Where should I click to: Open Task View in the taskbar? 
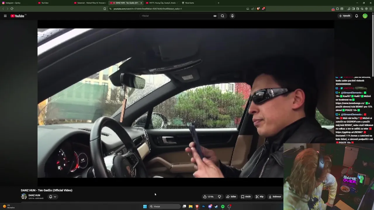(184, 206)
